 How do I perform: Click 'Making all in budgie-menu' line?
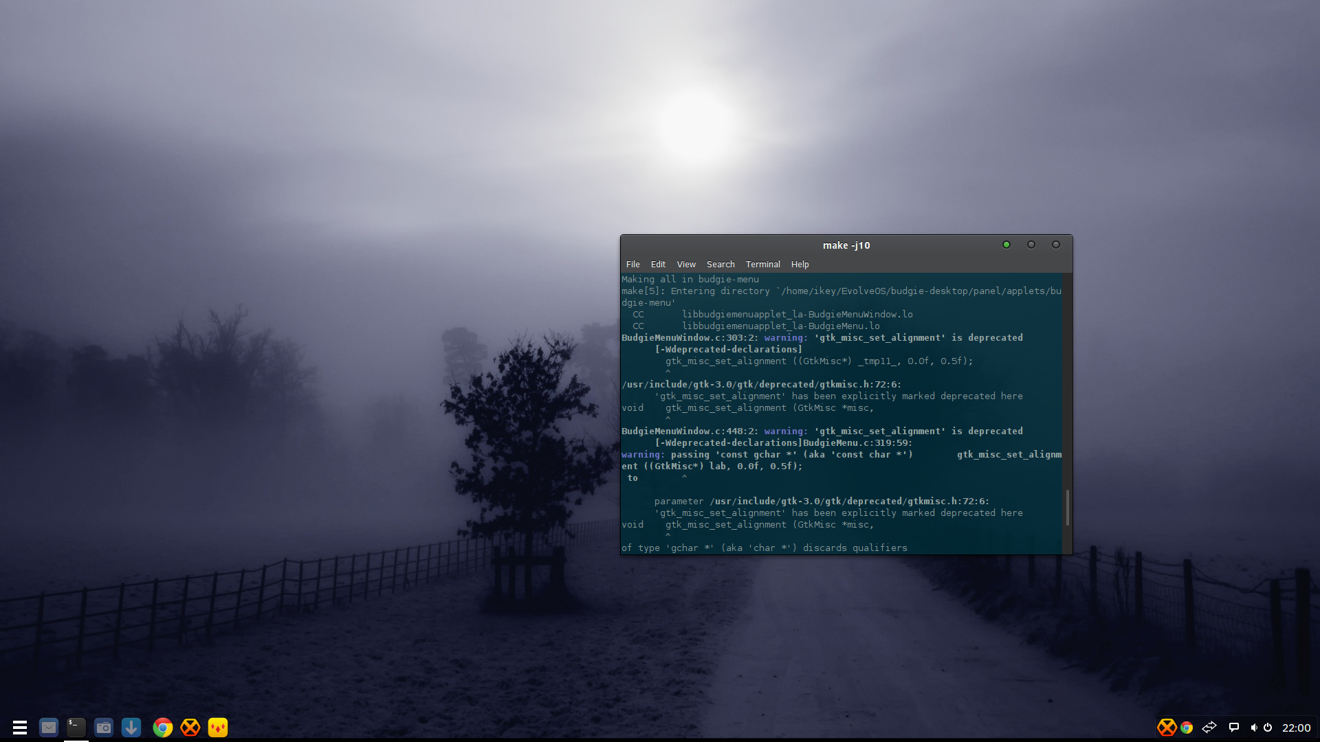690,279
